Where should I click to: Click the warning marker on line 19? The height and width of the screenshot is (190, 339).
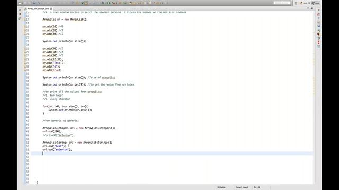coord(25,27)
